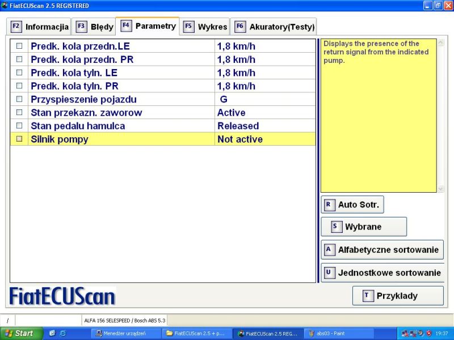Image resolution: width=454 pixels, height=340 pixels.
Task: Click the FiatECUScan logo
Action: tap(62, 296)
